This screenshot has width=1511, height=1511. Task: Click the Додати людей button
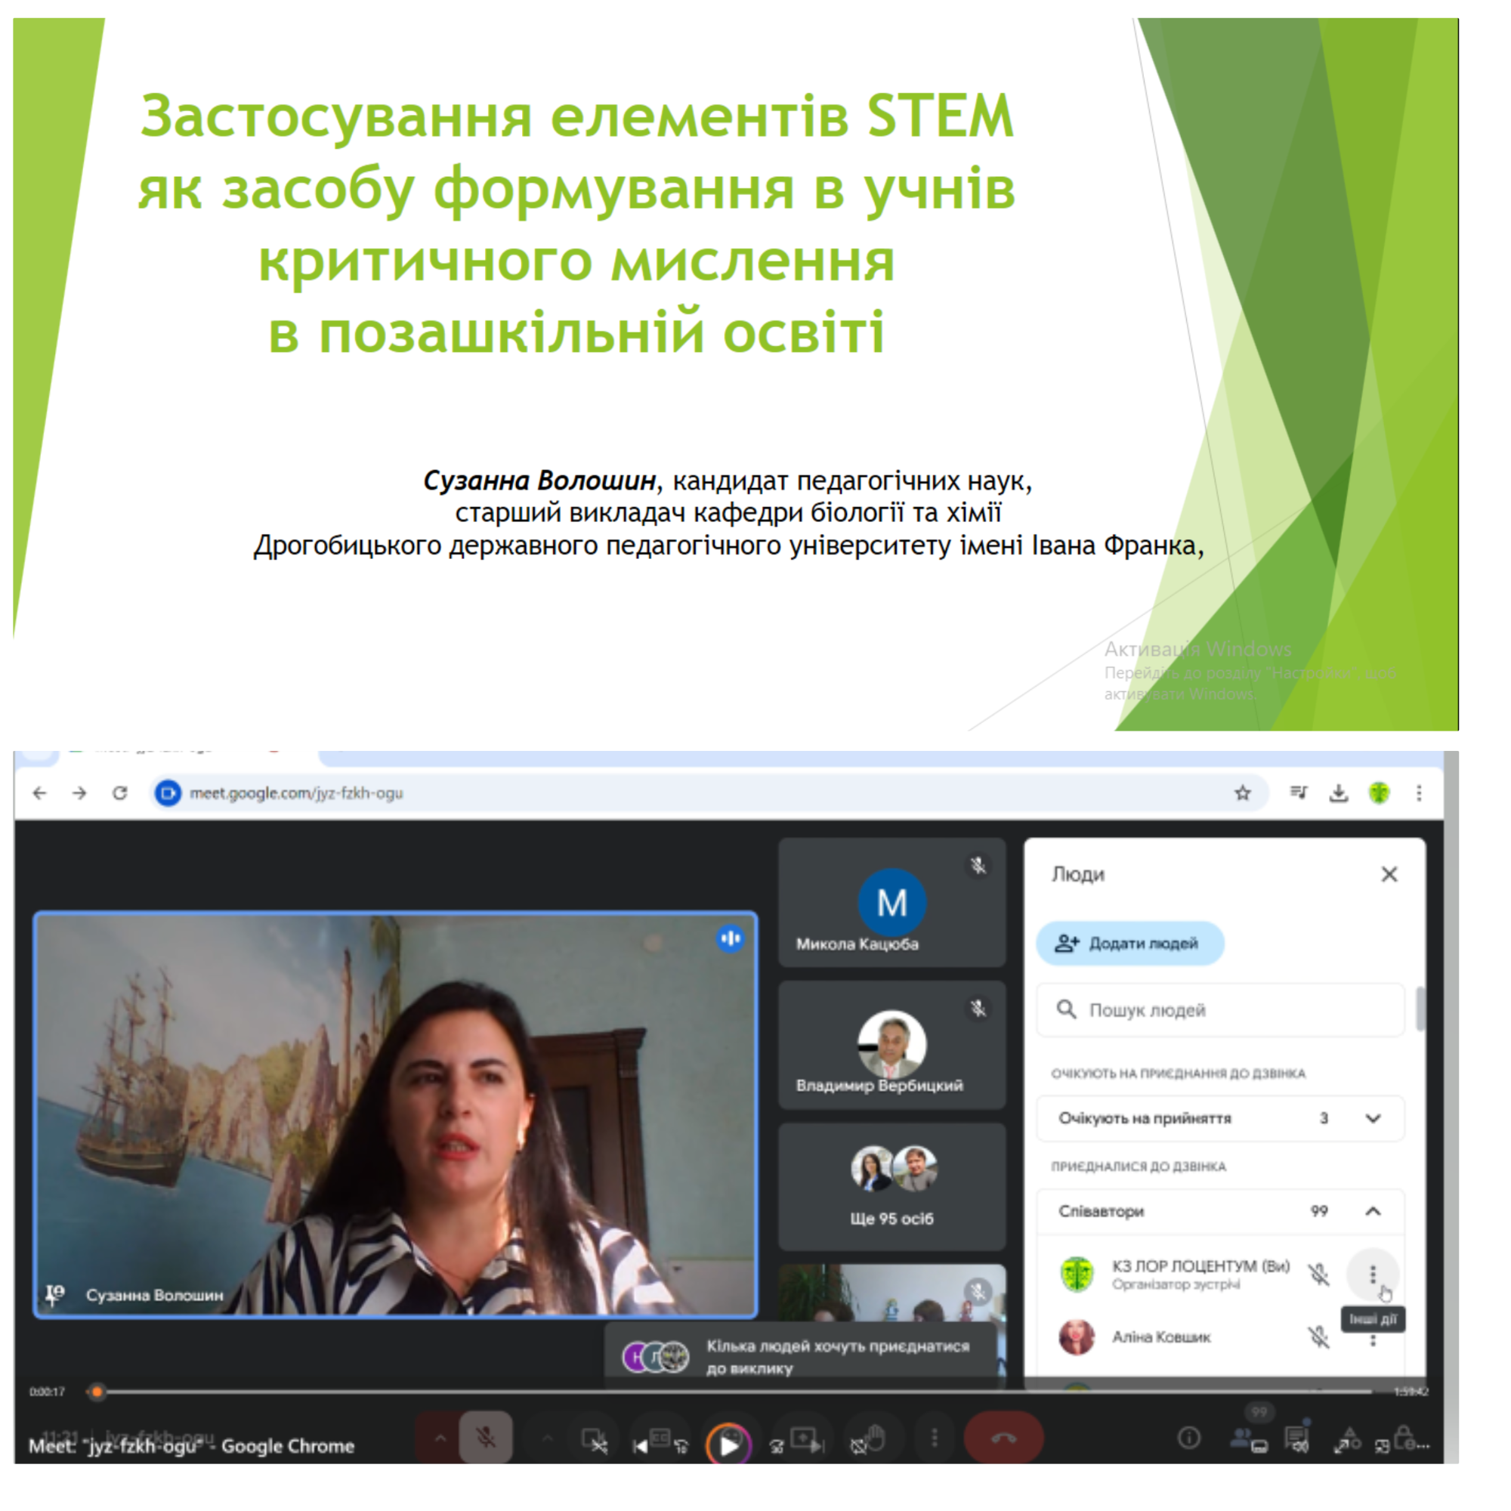coord(1129,943)
